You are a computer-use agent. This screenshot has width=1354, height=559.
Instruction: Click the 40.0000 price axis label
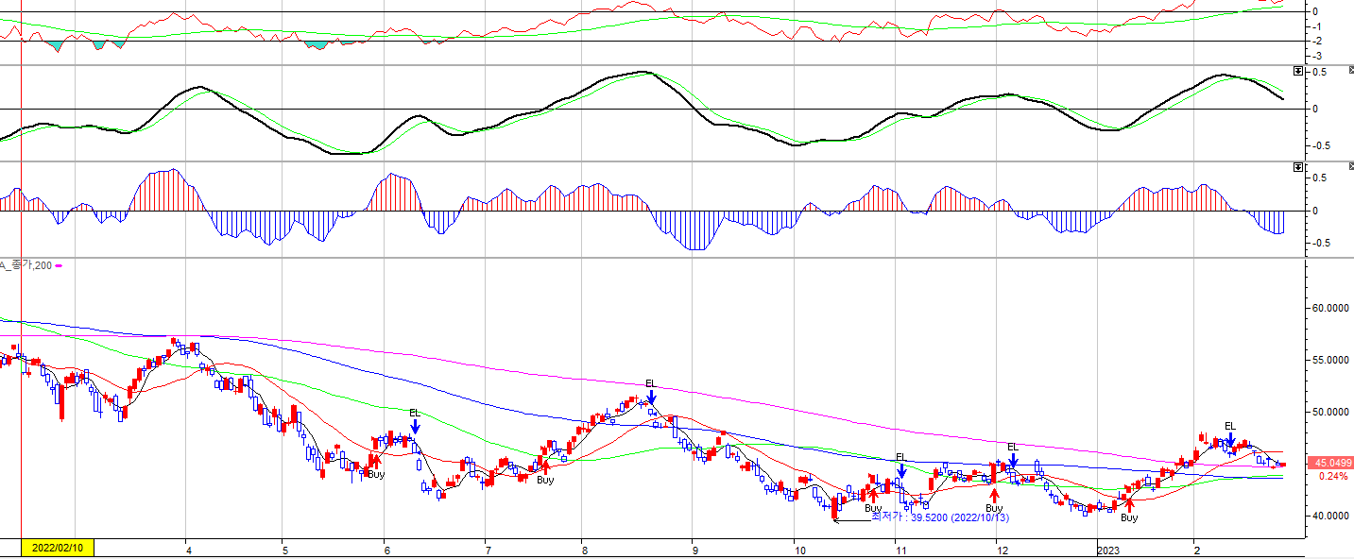click(1330, 517)
